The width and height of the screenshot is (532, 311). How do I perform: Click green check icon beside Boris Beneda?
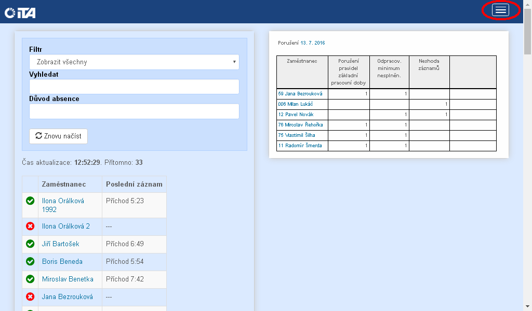(x=30, y=262)
